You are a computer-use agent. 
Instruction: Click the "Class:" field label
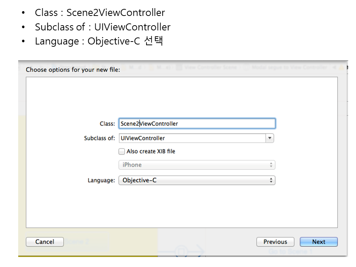tap(107, 124)
